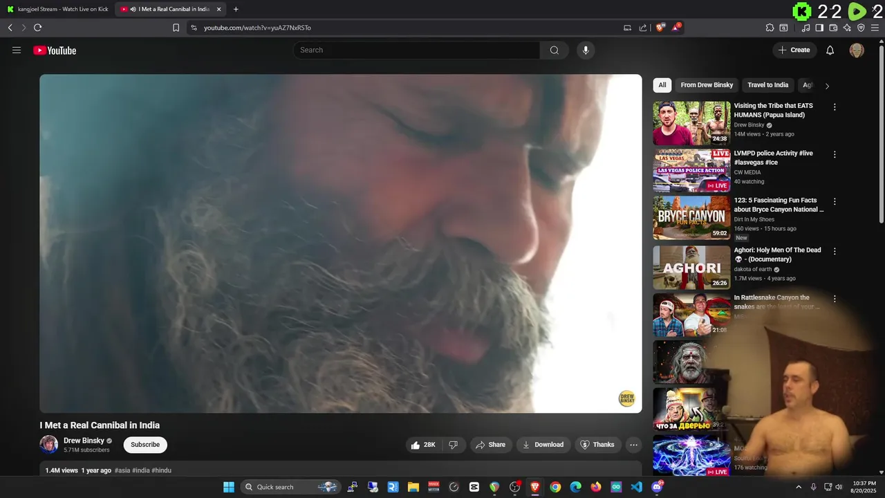Image resolution: width=885 pixels, height=498 pixels.
Task: Open options for Bryce Canyon video
Action: click(835, 201)
